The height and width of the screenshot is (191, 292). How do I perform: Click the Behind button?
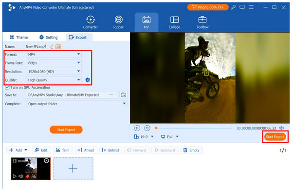pyautogui.click(x=110, y=150)
